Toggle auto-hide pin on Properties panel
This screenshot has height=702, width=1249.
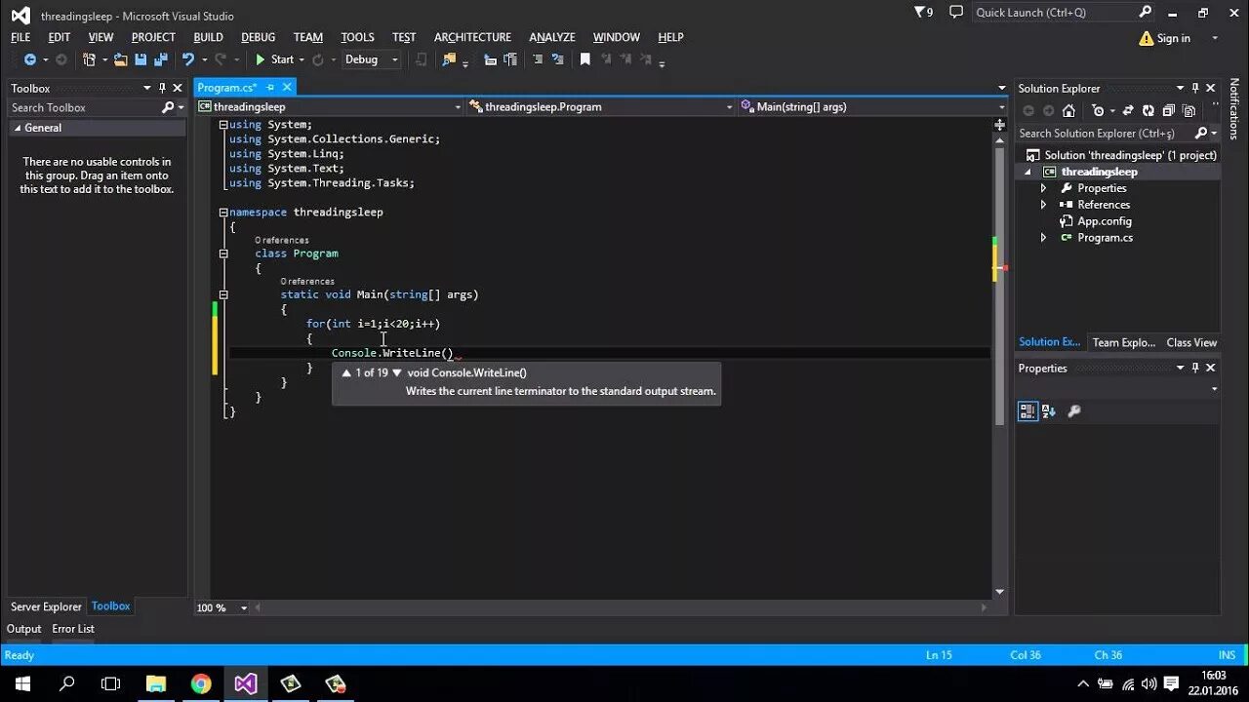tap(1194, 368)
